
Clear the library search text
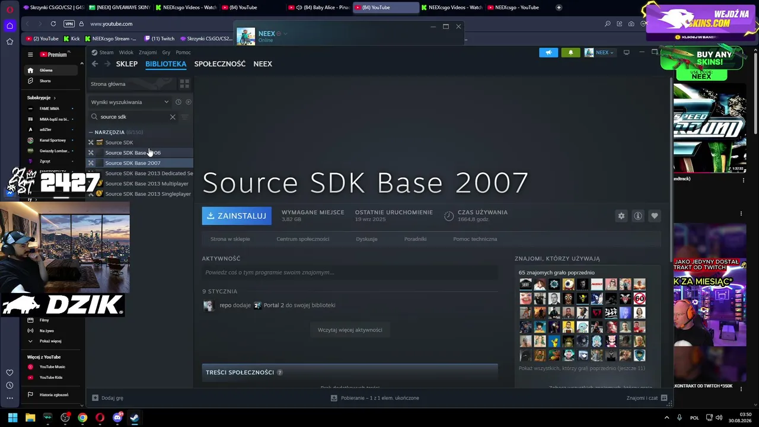tap(173, 117)
